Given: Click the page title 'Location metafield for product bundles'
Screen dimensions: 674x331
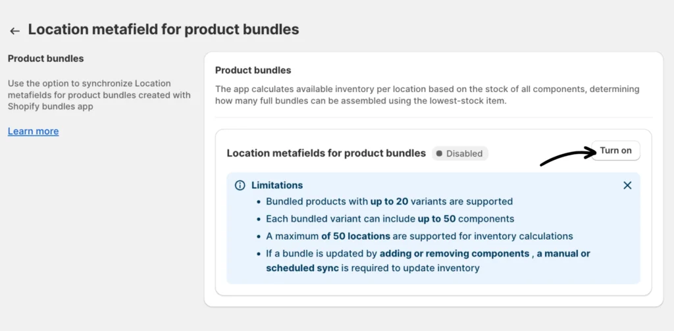Looking at the screenshot, I should tap(163, 30).
